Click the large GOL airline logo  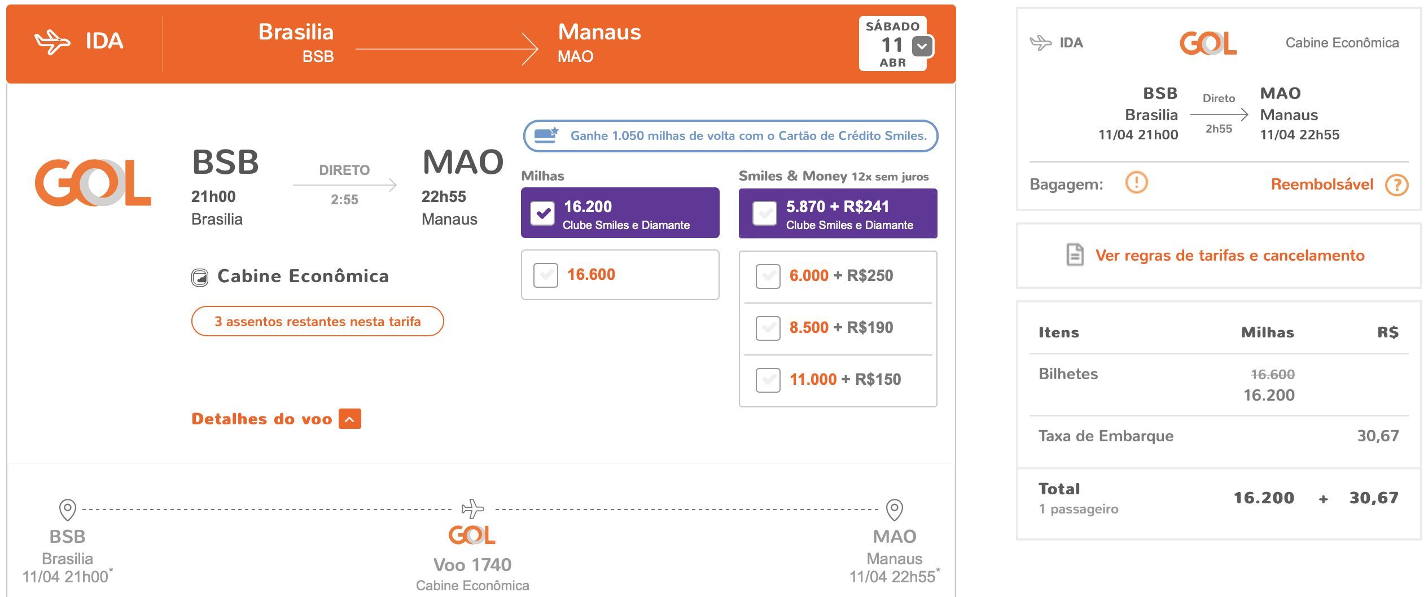[93, 183]
